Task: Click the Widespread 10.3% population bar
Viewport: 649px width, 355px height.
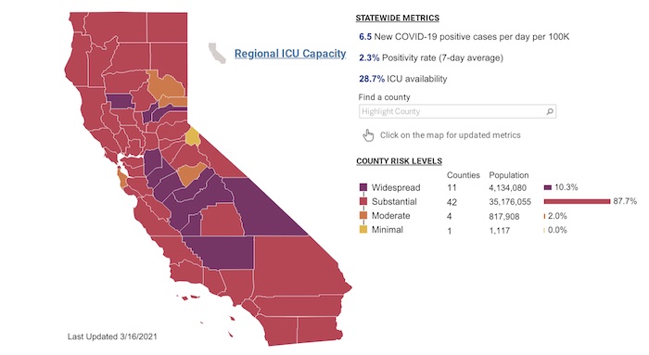Action: point(548,187)
